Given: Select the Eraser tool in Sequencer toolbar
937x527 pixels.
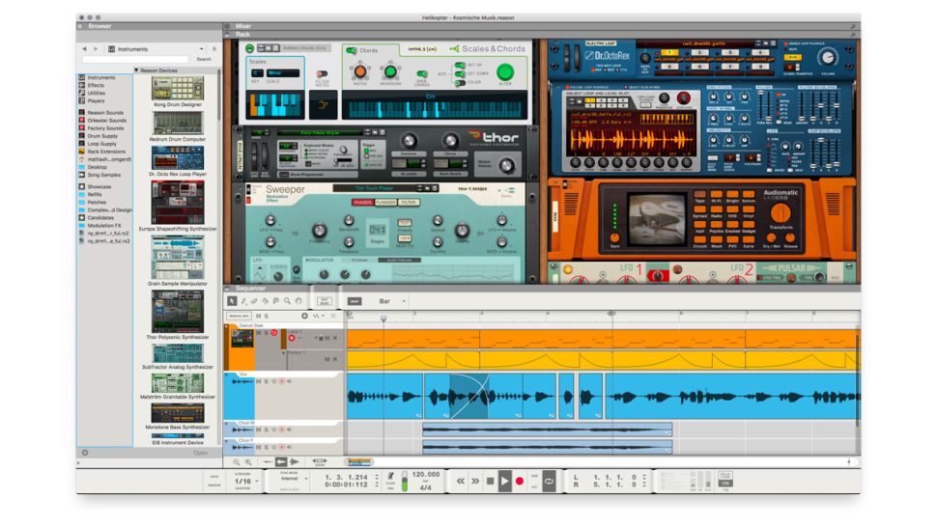Looking at the screenshot, I should (x=254, y=301).
